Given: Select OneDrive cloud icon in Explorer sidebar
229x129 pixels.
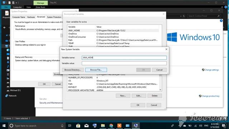Looking at the screenshot, I should coord(6,40).
